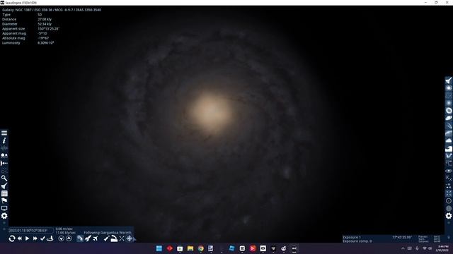Click the follow object crosshair icon
Image resolution: width=453 pixels, height=254 pixels.
[129, 238]
